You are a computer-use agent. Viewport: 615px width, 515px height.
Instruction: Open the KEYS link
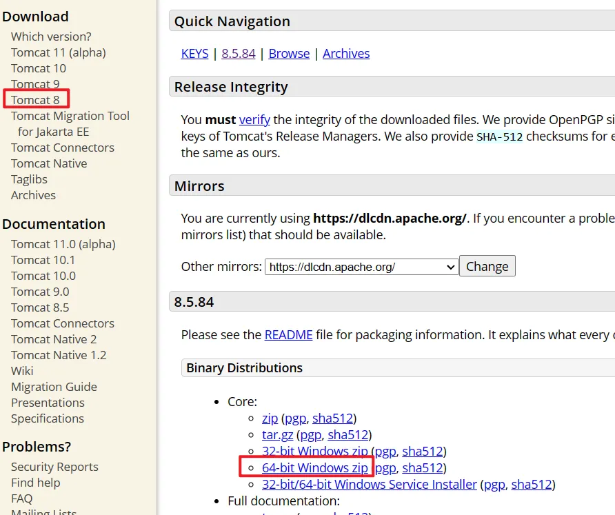pyautogui.click(x=194, y=54)
